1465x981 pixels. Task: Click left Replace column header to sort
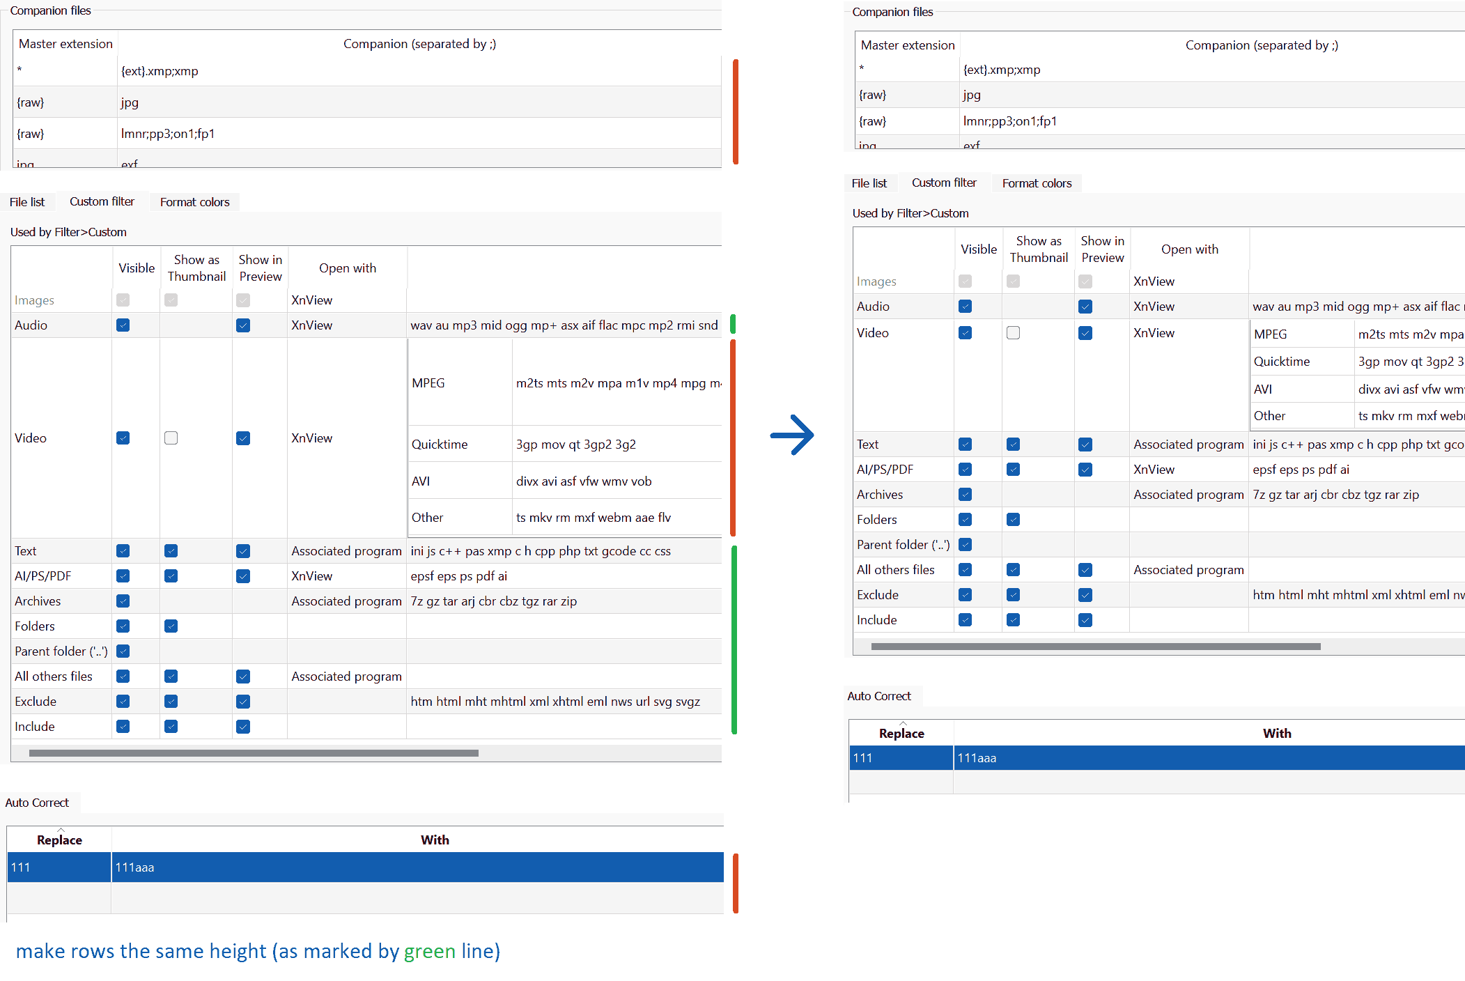pyautogui.click(x=59, y=840)
